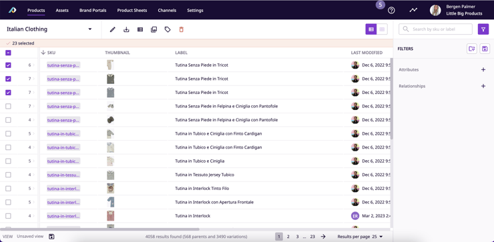Uncheck first Tutina Senza Piede in Tricot row

coord(8,65)
